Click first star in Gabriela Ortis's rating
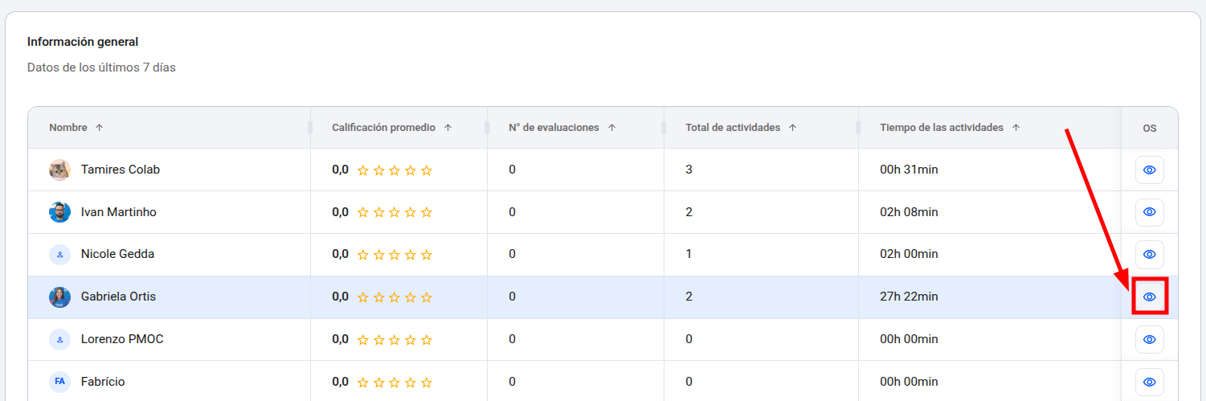Image resolution: width=1206 pixels, height=401 pixels. click(362, 297)
